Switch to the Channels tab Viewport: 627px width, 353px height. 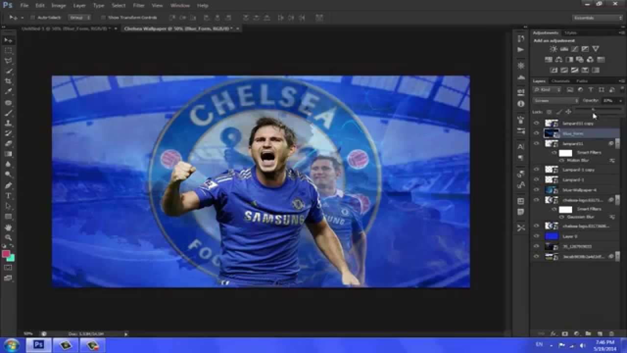pos(560,81)
